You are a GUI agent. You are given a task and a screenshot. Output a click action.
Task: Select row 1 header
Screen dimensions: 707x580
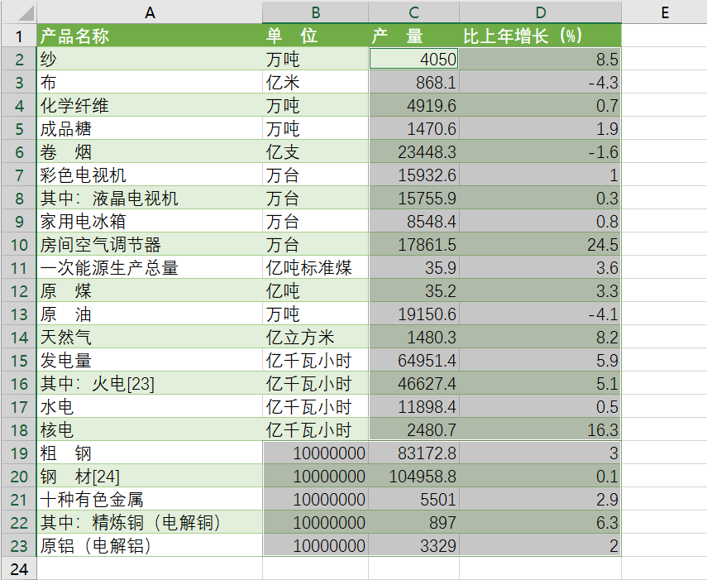pyautogui.click(x=18, y=36)
